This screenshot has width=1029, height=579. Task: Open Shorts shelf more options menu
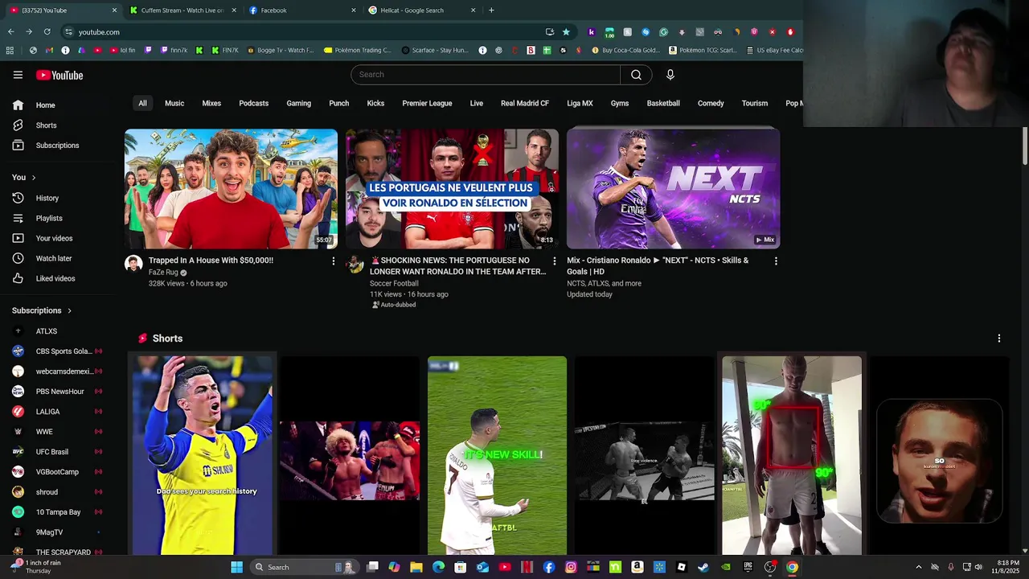click(x=999, y=339)
